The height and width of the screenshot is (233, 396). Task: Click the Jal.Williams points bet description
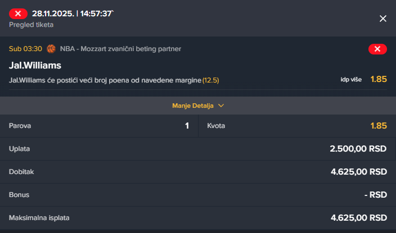point(105,80)
